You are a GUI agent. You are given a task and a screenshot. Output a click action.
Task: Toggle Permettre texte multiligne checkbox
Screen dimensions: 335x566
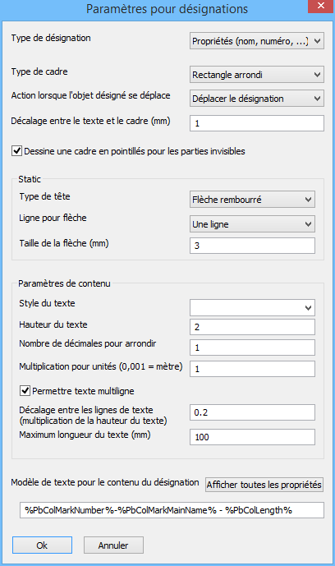click(25, 390)
